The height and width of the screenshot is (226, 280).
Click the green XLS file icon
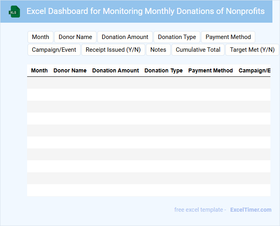click(14, 12)
